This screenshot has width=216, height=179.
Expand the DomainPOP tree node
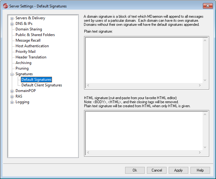[12, 91]
